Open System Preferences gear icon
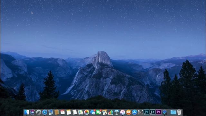 click(x=141, y=112)
